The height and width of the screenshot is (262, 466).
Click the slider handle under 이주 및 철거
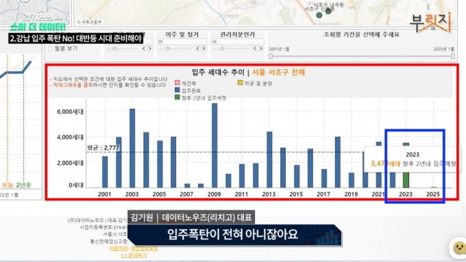click(168, 49)
